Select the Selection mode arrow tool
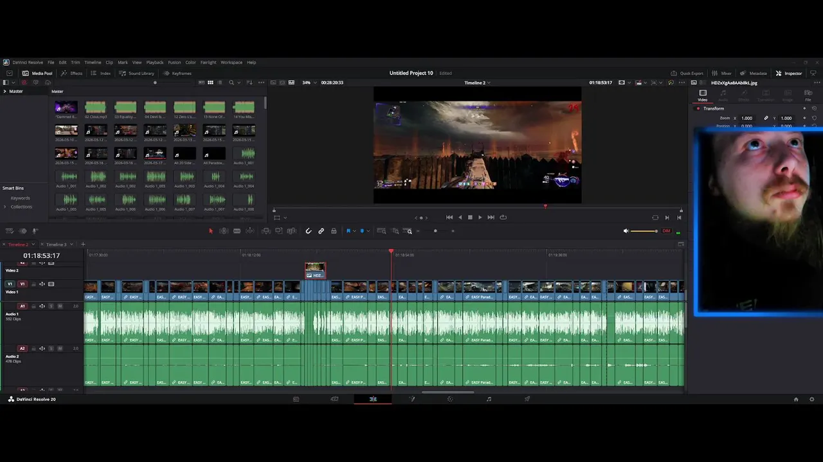This screenshot has width=823, height=462. click(x=211, y=231)
